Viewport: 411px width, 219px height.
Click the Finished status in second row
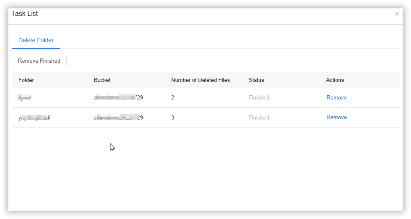pos(259,118)
